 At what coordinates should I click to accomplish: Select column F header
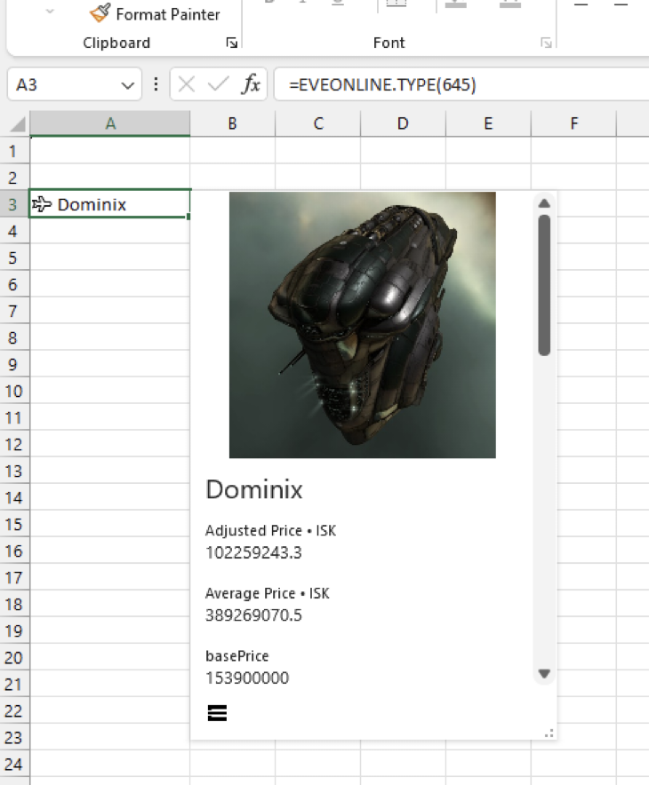(573, 123)
